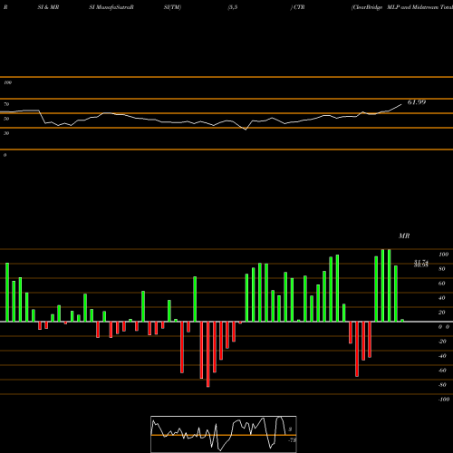Click the 'SI(TM)' header label
The image size is (453, 453).
click(172, 7)
